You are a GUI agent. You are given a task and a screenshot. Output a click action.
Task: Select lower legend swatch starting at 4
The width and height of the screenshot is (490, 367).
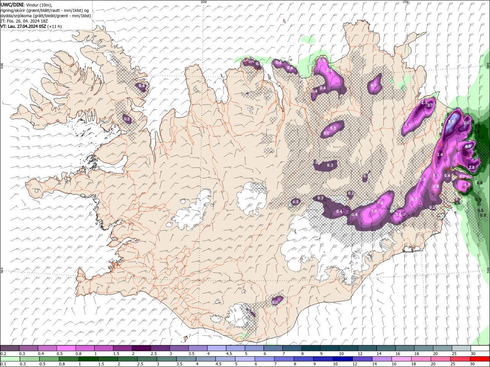tap(206, 359)
